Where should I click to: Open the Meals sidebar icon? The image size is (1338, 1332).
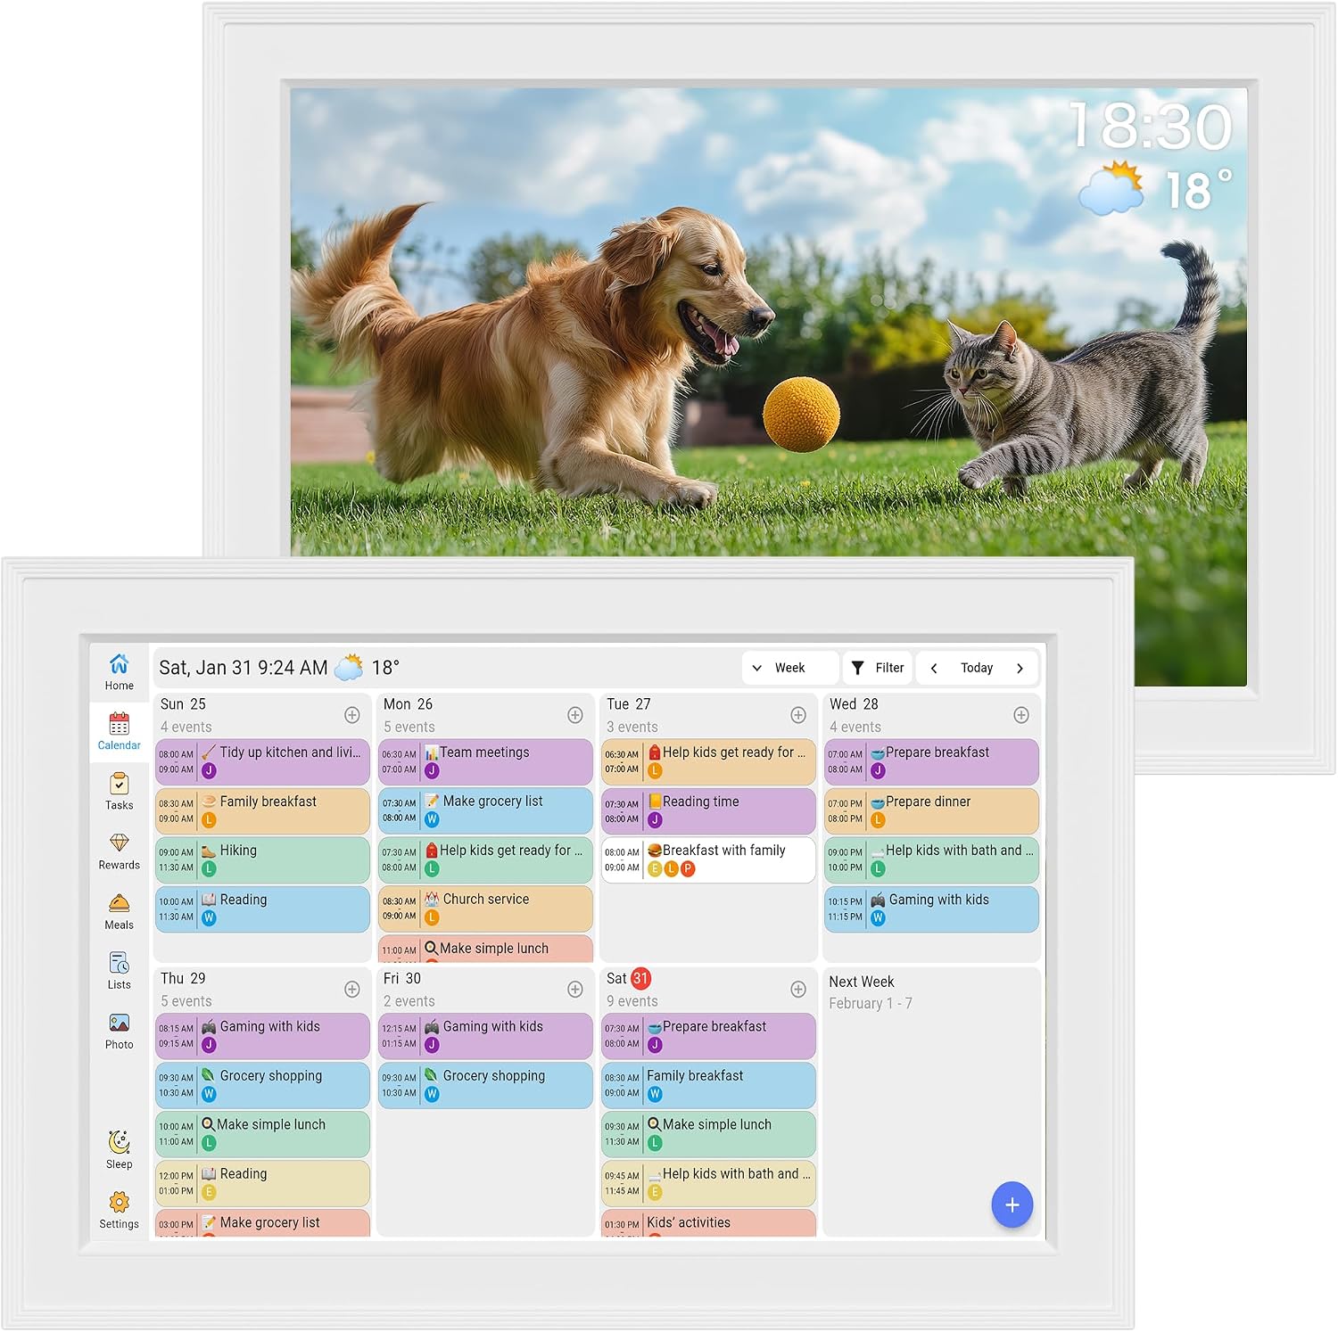point(119,910)
